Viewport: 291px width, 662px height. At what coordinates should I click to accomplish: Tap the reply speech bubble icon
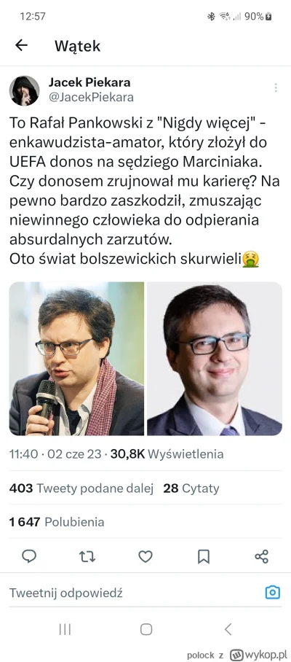click(29, 556)
